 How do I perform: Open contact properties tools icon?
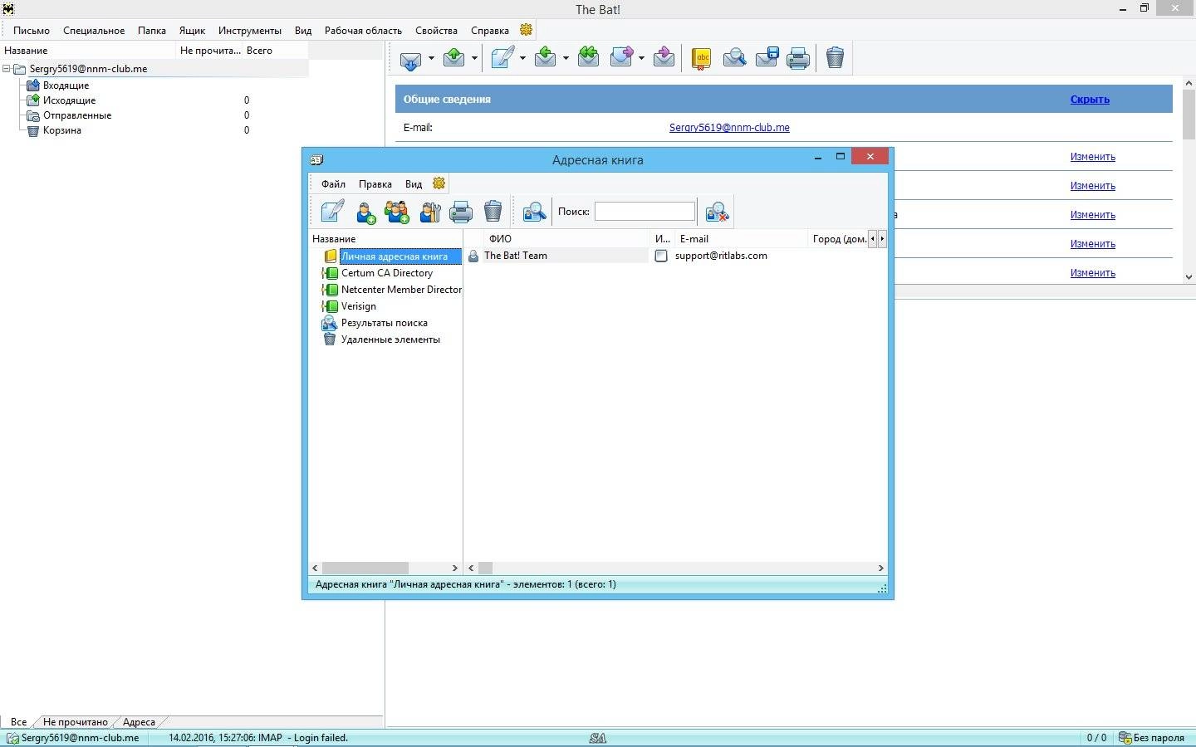click(429, 212)
